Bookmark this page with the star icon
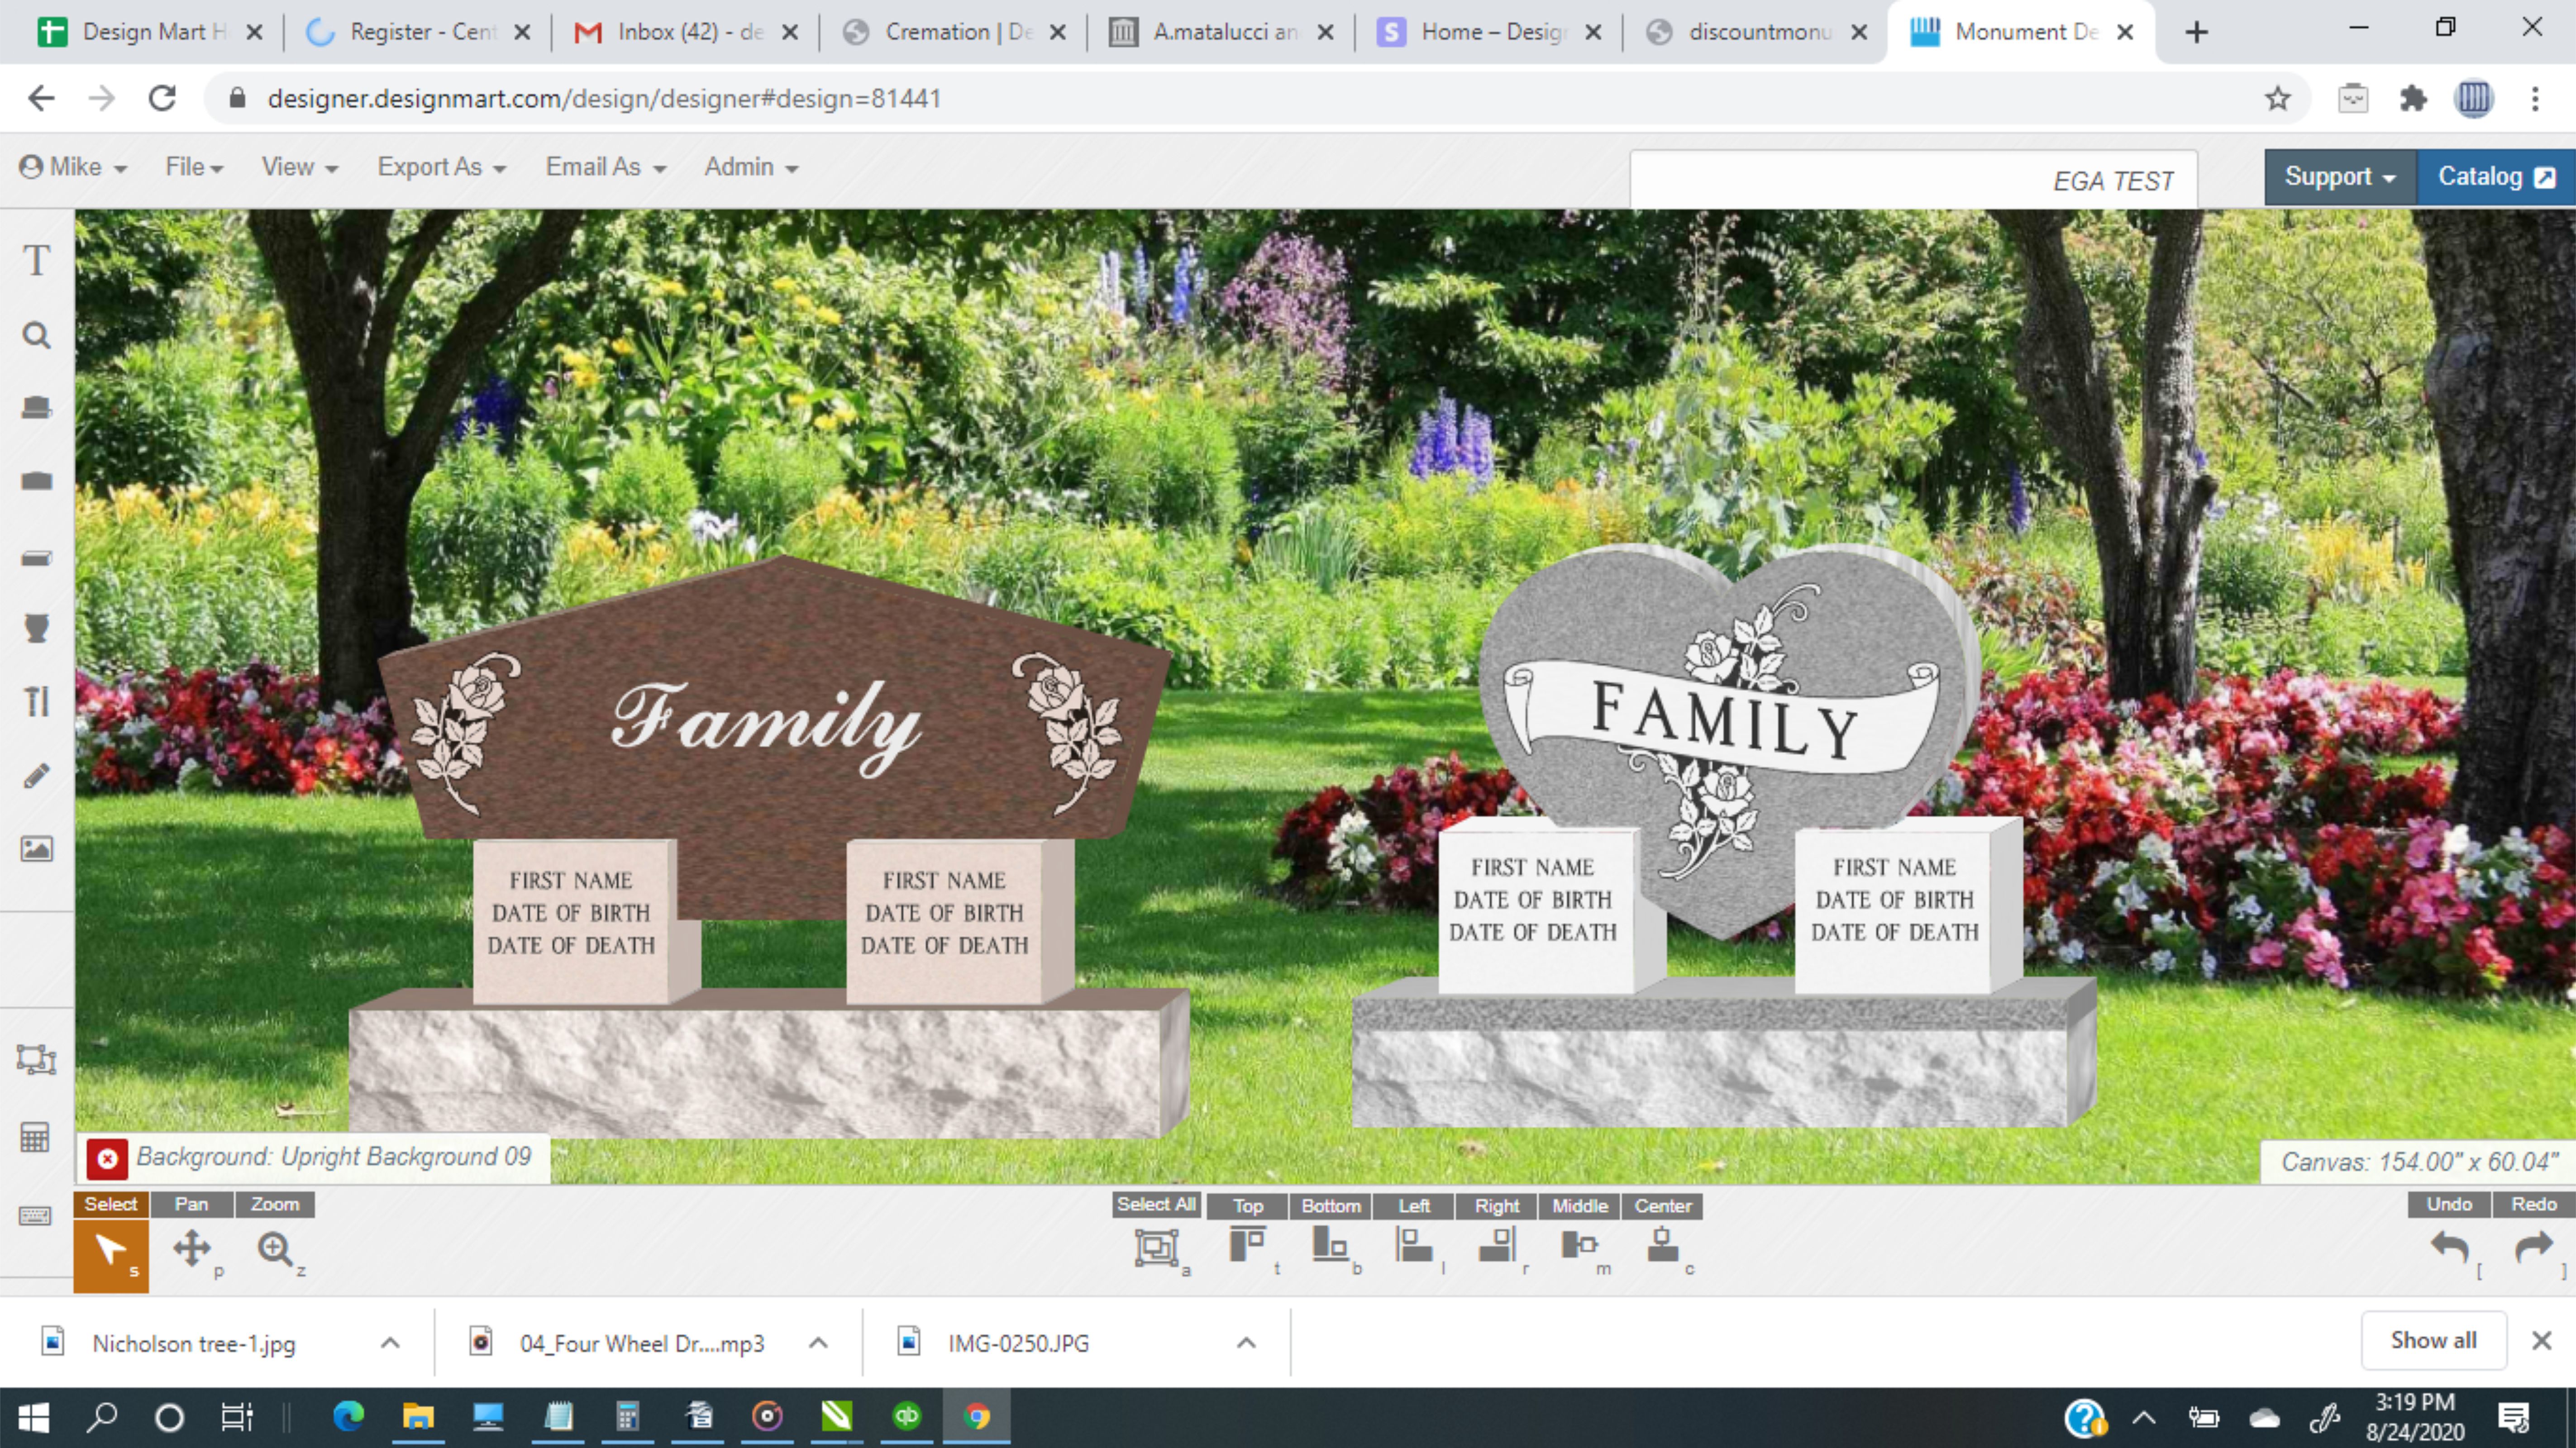 point(2278,98)
